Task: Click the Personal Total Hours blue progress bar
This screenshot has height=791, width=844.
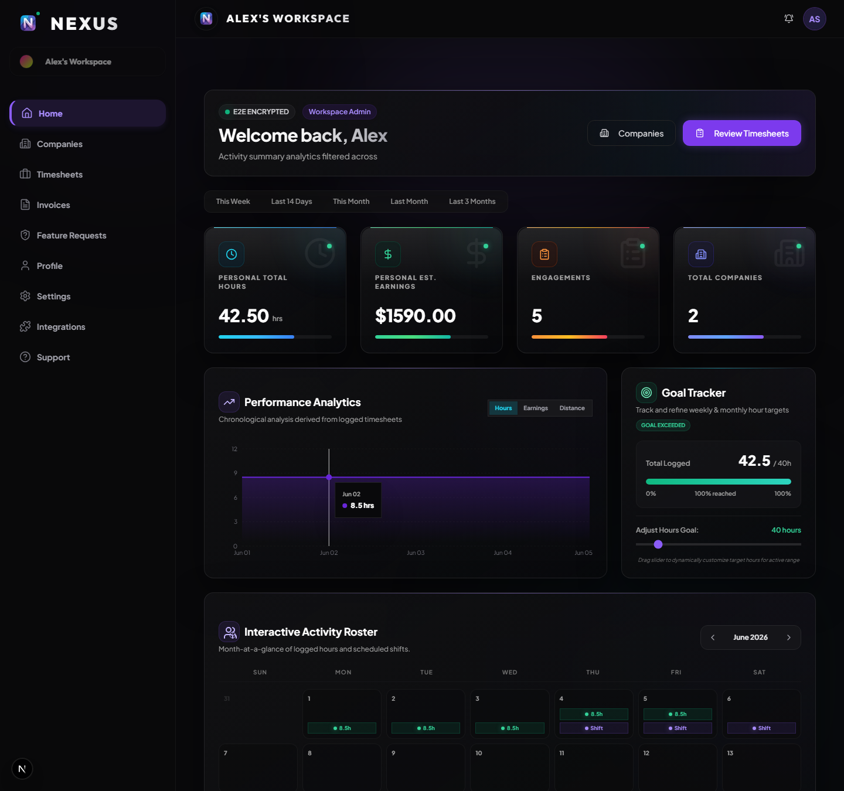Action: 256,337
